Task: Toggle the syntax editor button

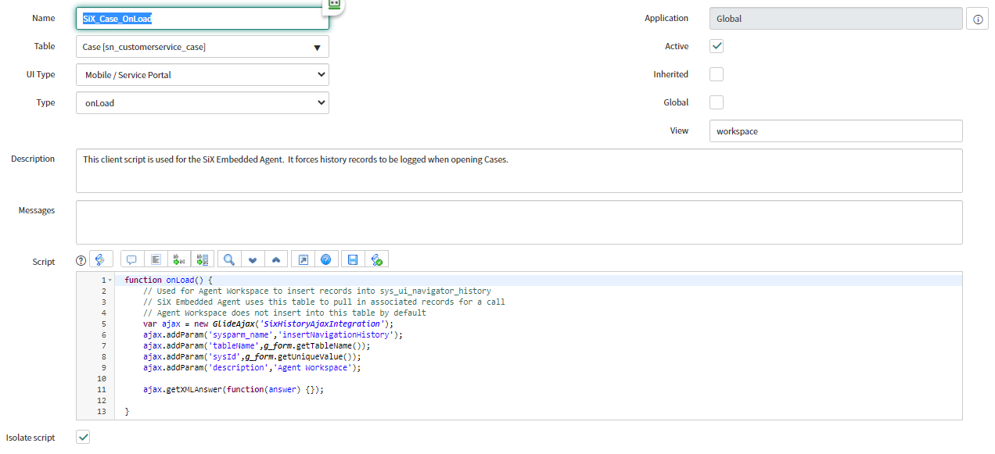Action: coord(102,259)
